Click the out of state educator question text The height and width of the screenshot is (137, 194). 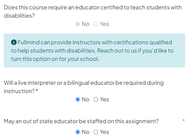pyautogui.click(x=81, y=121)
